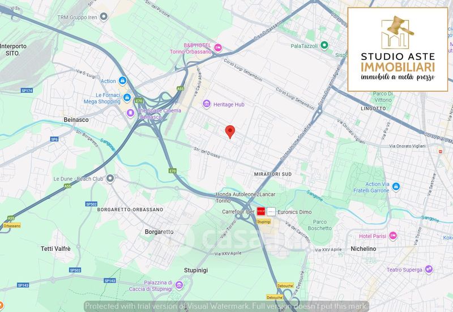Select the Stupinigi yellow exit label
The image size is (453, 312).
coord(264,221)
